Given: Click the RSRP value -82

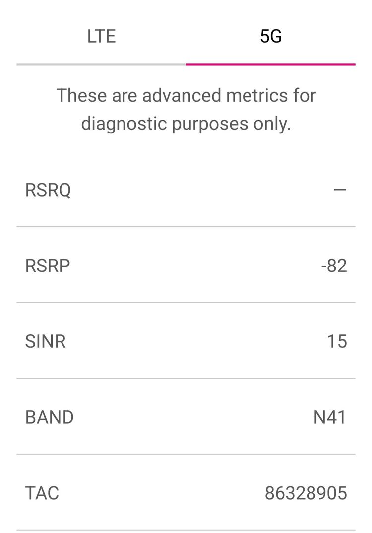Looking at the screenshot, I should tap(334, 266).
